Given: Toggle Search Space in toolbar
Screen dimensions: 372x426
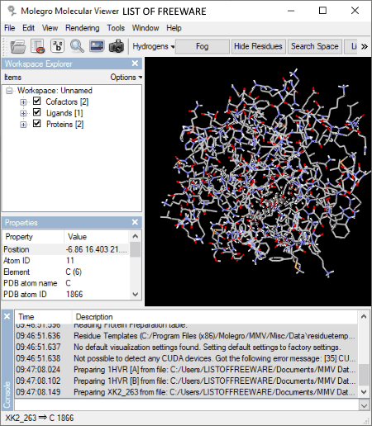Looking at the screenshot, I should [x=315, y=46].
